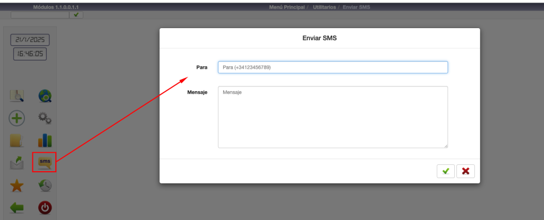Viewport: 544px width, 220px height.
Task: Click the colored bar chart icon
Action: click(x=45, y=140)
